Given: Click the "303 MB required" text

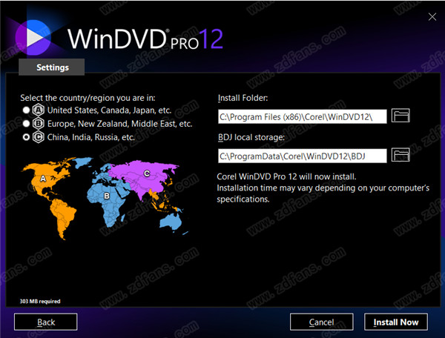Looking at the screenshot, I should 40,301.
